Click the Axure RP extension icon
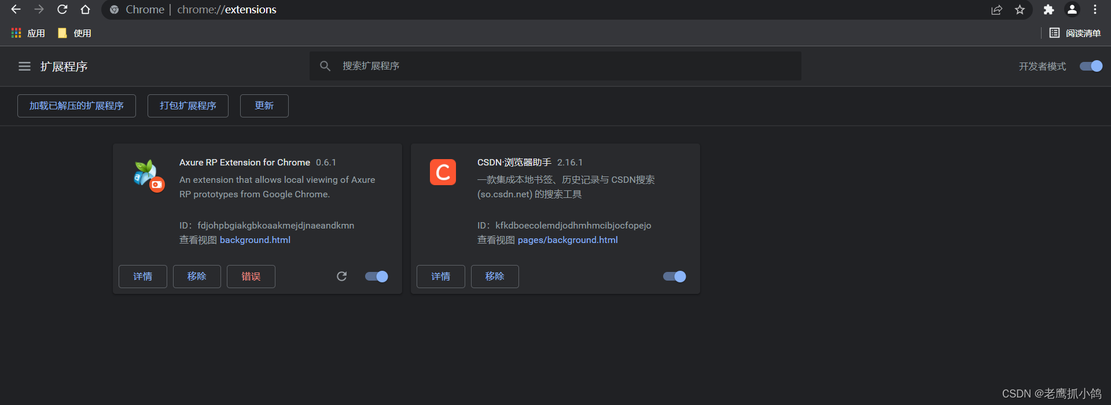Viewport: 1111px width, 405px height. pos(148,175)
